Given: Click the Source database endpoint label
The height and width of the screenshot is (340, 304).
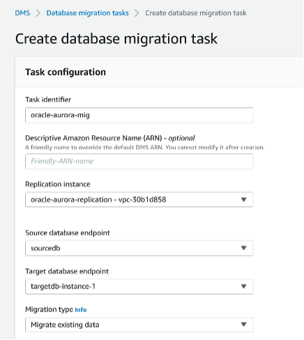Looking at the screenshot, I should point(68,233).
